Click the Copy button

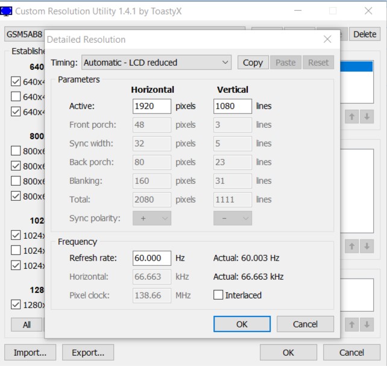pyautogui.click(x=253, y=62)
